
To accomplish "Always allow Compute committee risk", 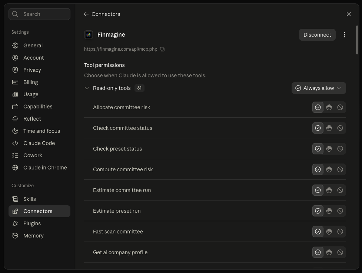I will coord(318,169).
